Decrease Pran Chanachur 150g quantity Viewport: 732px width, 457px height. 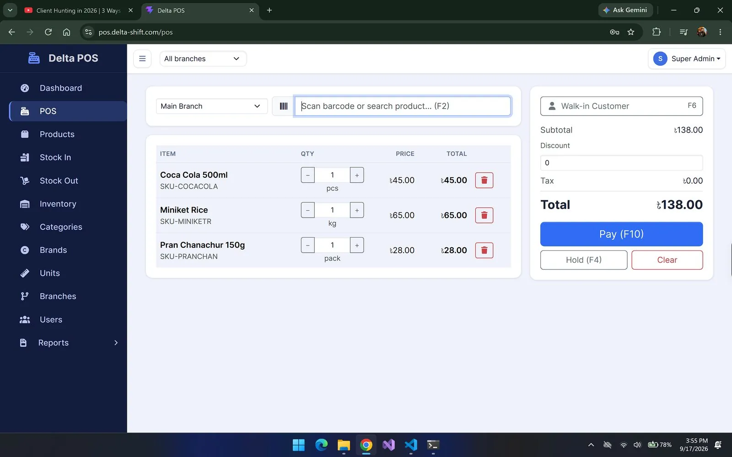tap(308, 245)
